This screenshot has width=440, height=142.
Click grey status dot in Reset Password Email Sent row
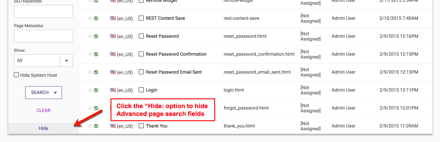[x=90, y=72]
